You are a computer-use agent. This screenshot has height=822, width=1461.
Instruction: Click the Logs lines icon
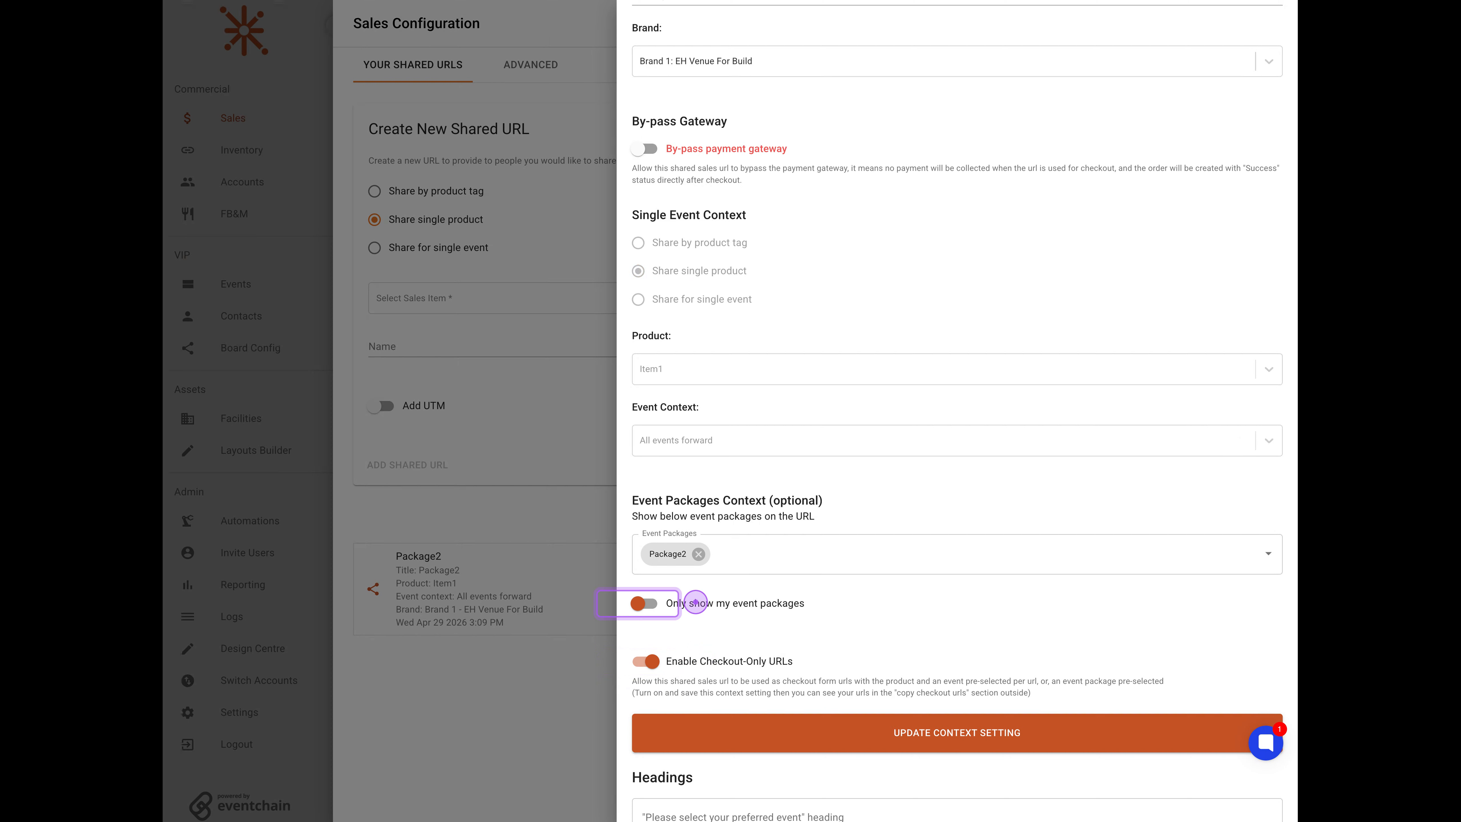pos(187,616)
